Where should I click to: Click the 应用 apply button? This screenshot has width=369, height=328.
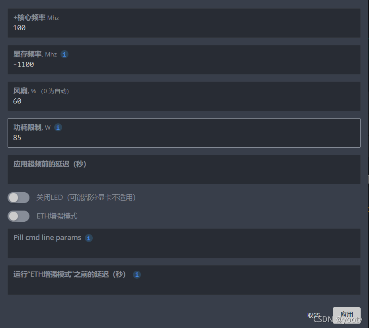tap(346, 315)
